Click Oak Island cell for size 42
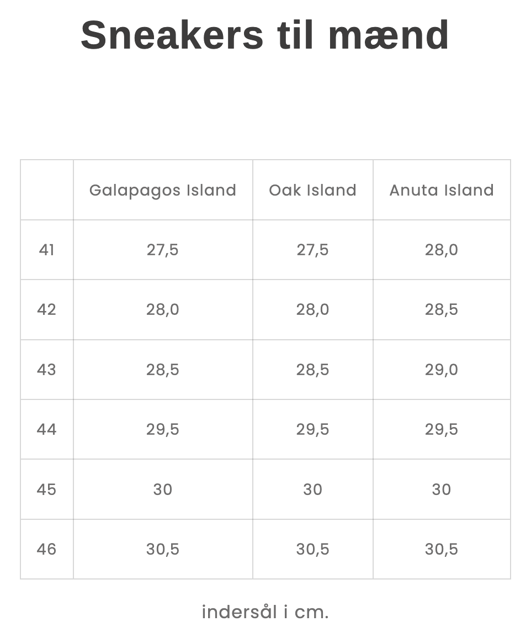 (x=312, y=309)
